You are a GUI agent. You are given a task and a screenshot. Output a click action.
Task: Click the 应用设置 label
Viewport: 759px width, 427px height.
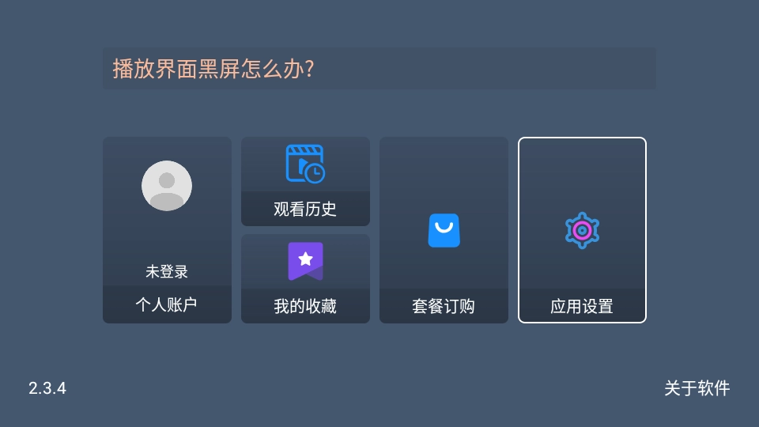(582, 307)
